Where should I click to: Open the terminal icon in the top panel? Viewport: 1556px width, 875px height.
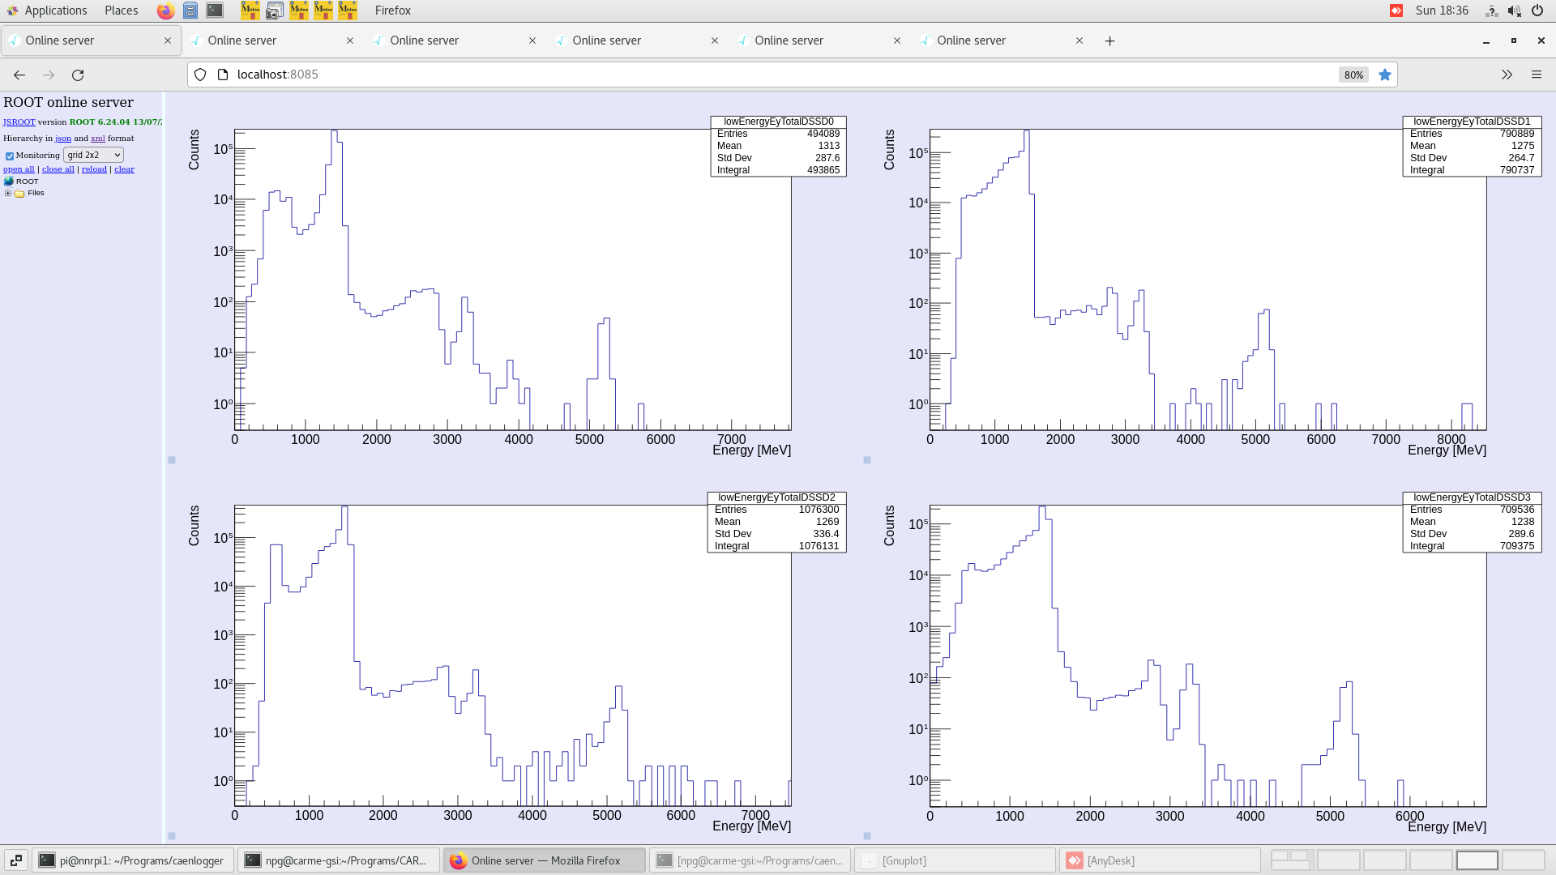click(214, 11)
